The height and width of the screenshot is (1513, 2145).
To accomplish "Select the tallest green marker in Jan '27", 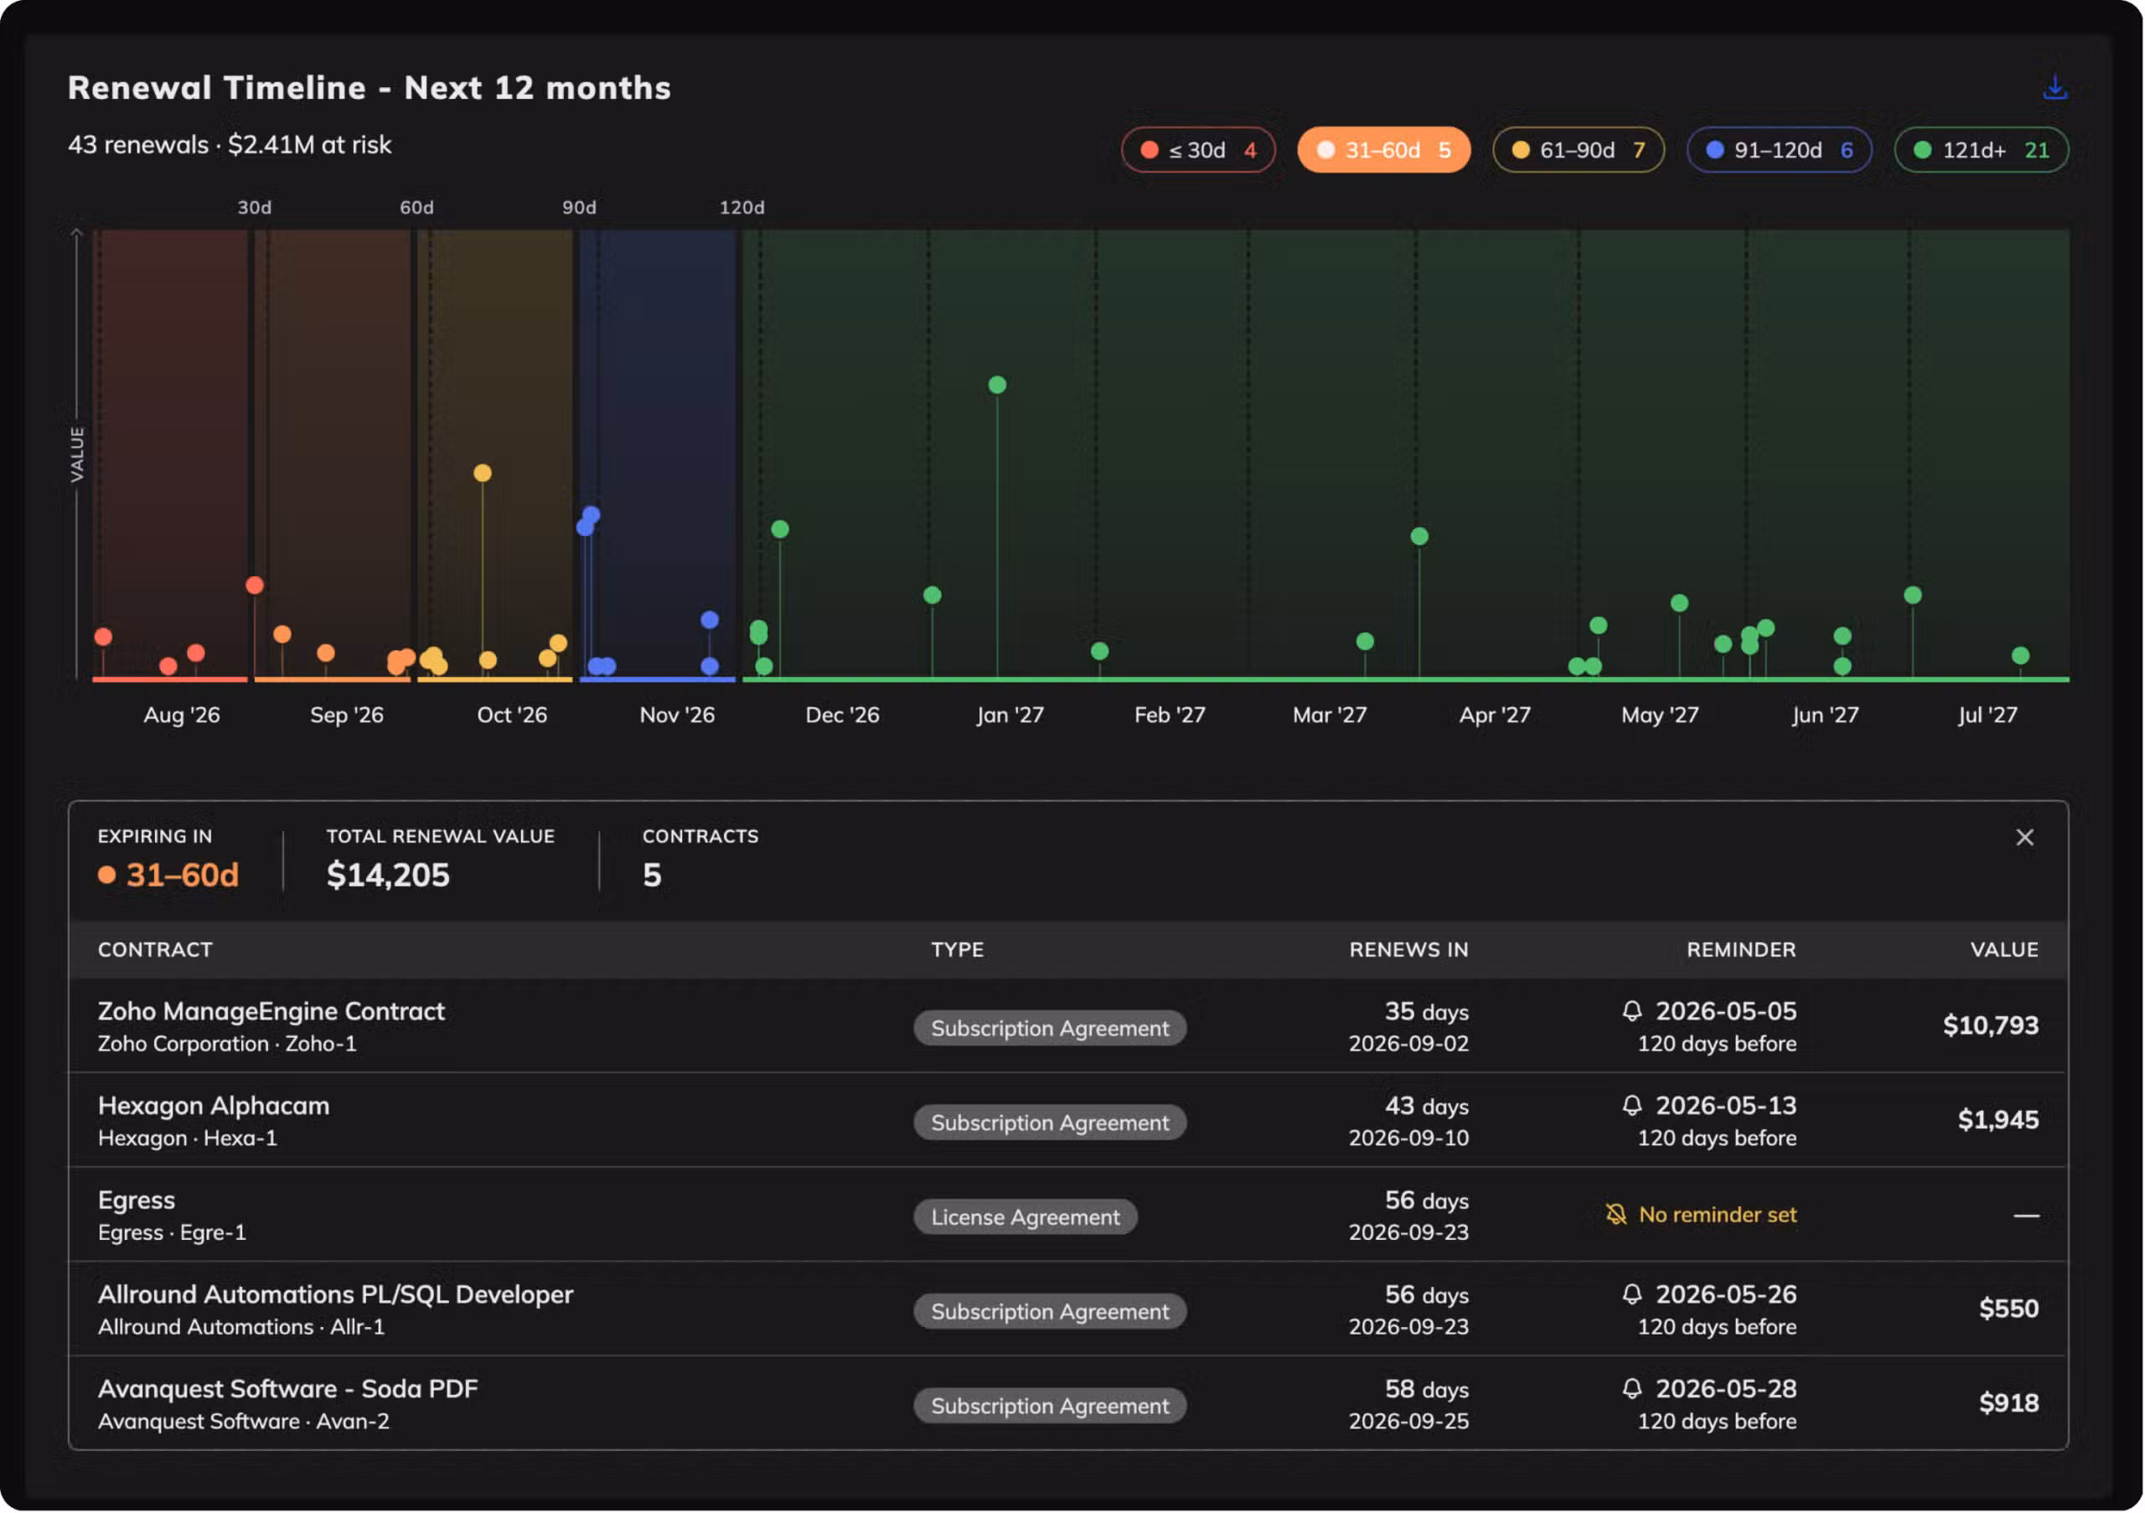I will [x=997, y=385].
